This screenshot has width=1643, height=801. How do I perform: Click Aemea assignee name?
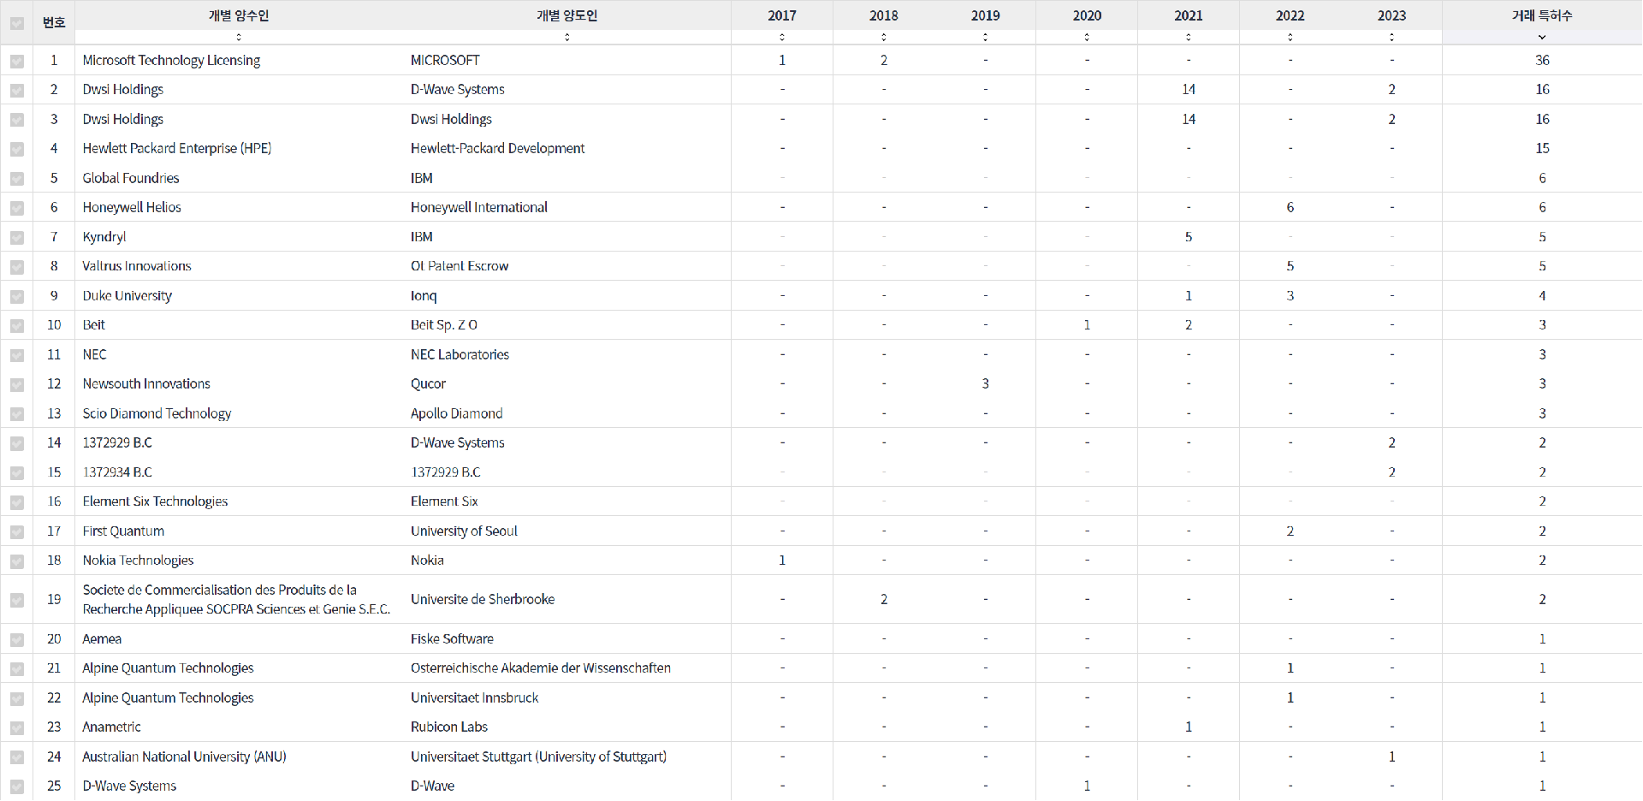point(102,638)
